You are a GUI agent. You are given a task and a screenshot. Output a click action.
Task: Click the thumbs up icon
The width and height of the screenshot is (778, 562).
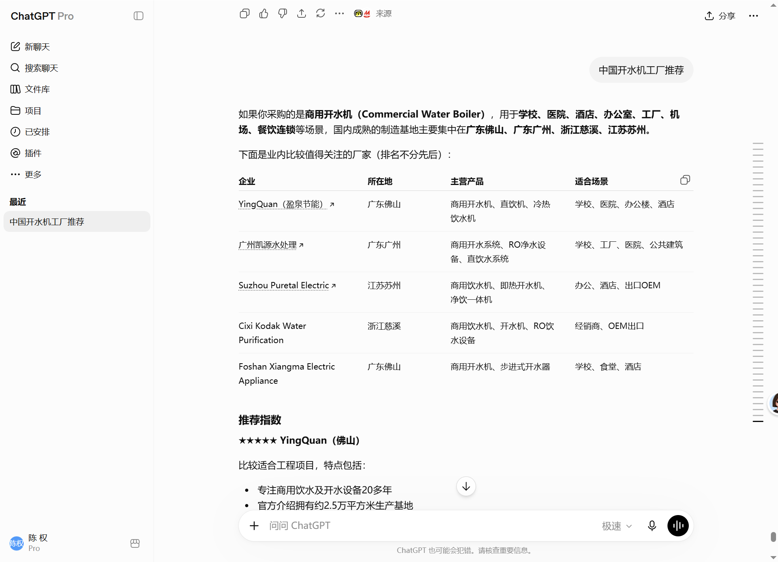264,14
